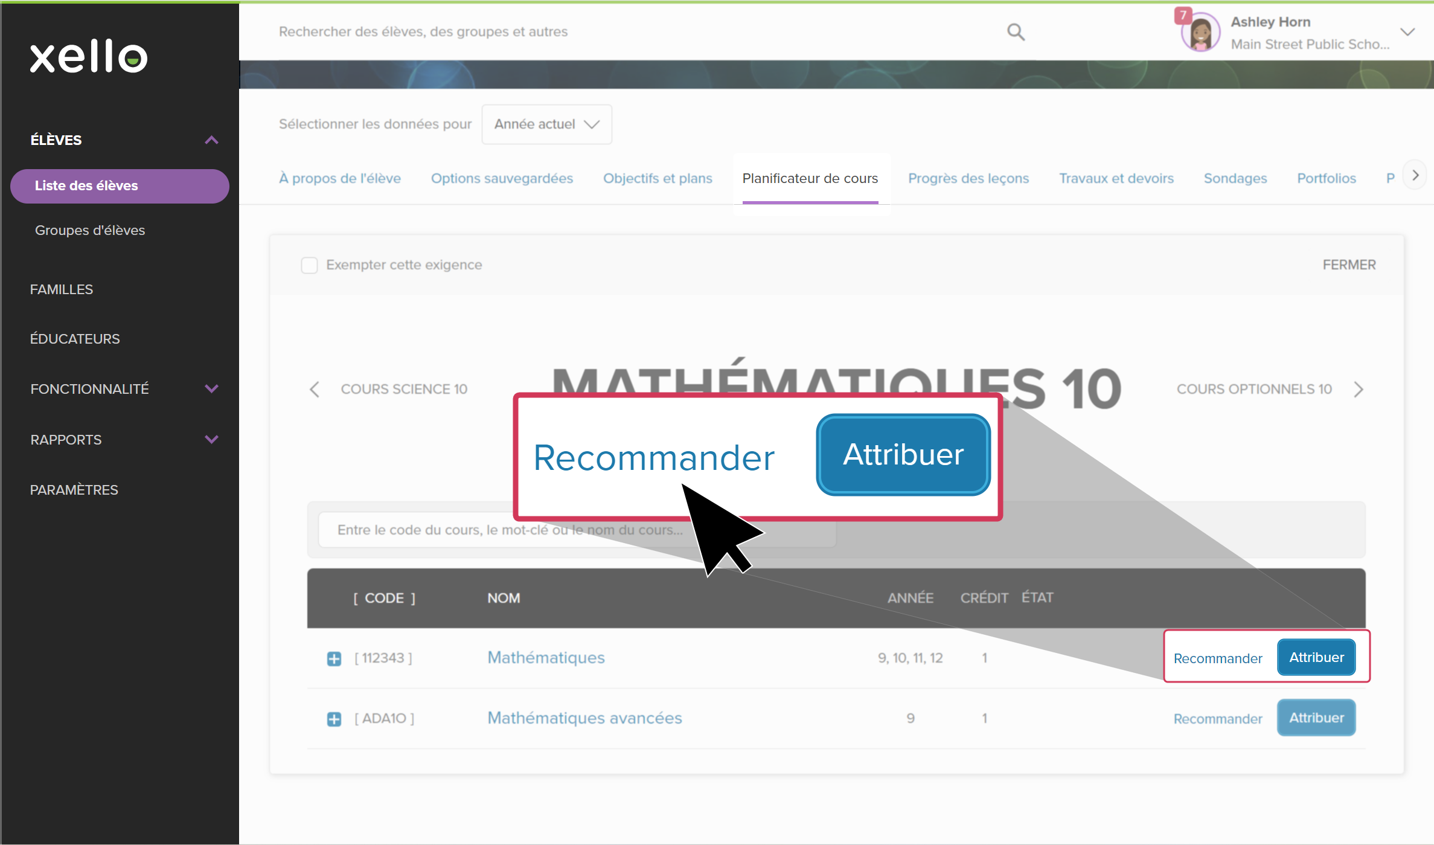Click the Xello logo
The height and width of the screenshot is (845, 1434).
click(89, 56)
